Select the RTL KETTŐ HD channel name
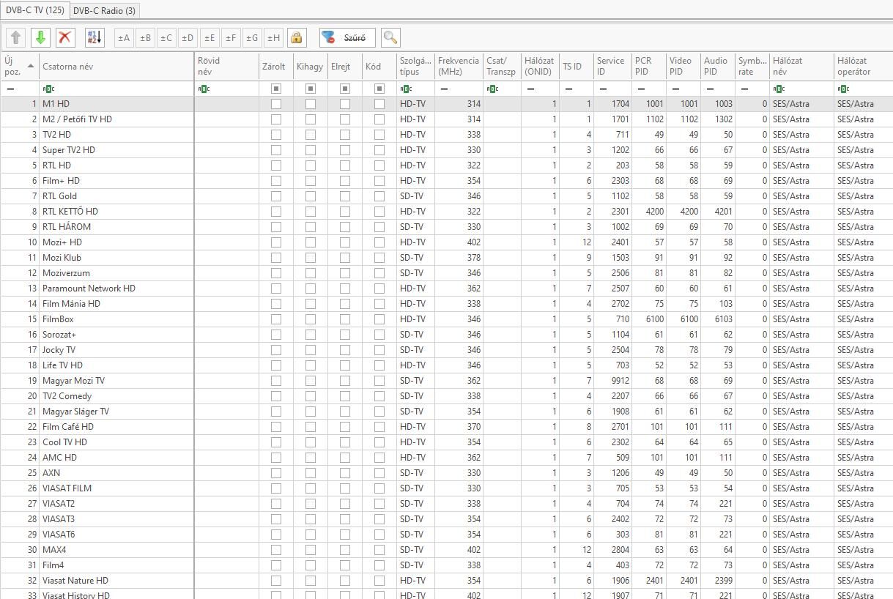893x599 pixels. tap(70, 212)
